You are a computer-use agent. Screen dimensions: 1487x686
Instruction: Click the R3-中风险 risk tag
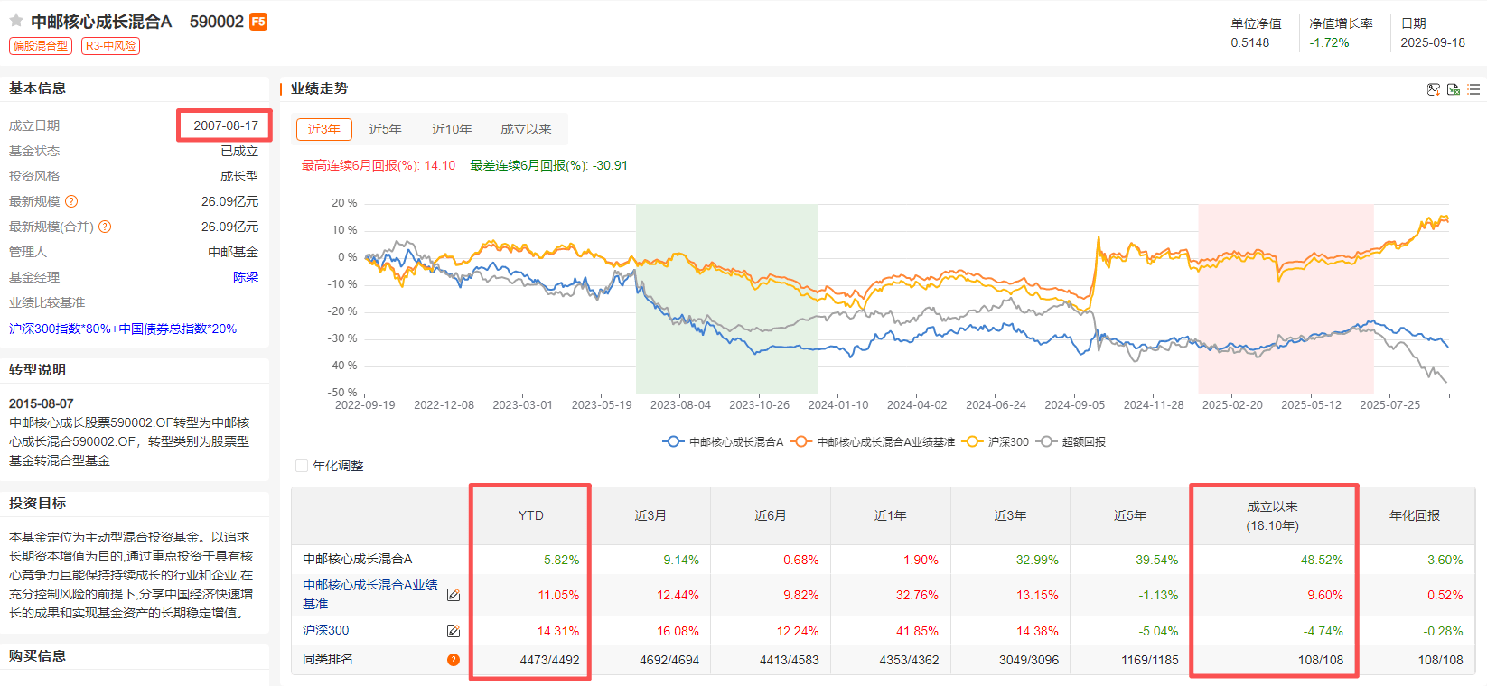(110, 45)
